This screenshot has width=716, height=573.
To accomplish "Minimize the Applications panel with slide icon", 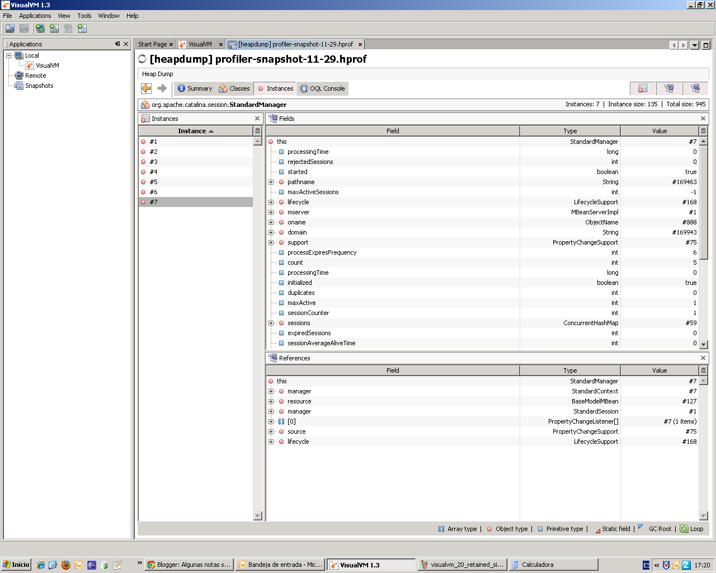I will coord(117,44).
